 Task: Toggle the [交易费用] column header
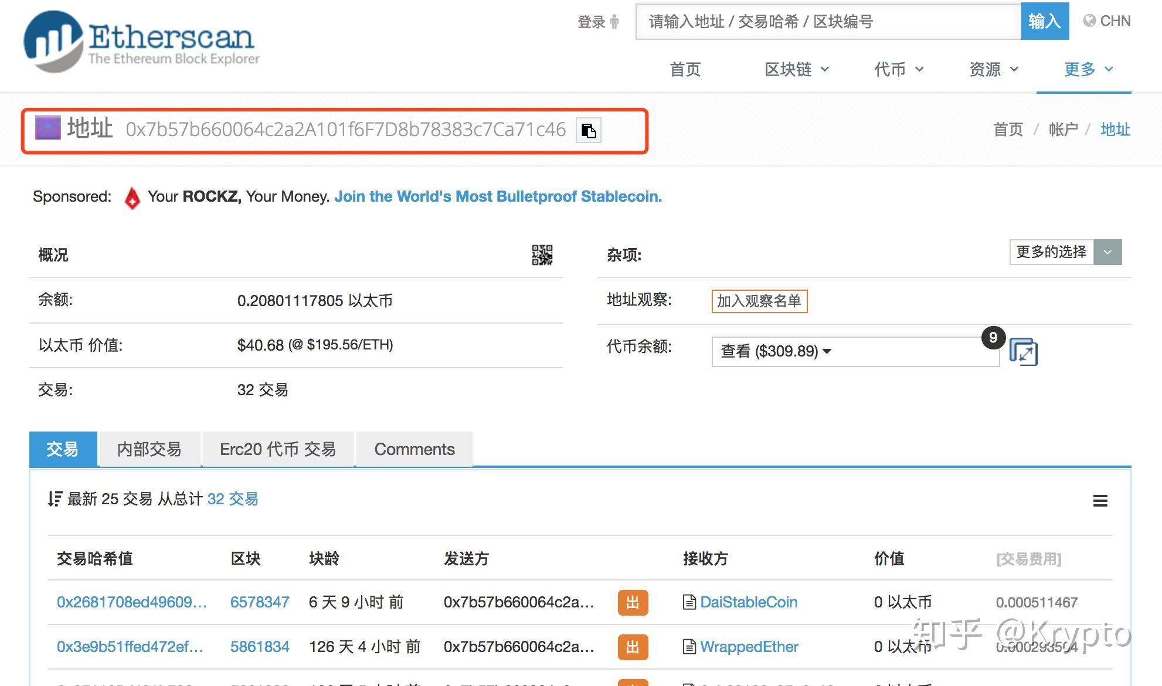click(x=1028, y=559)
